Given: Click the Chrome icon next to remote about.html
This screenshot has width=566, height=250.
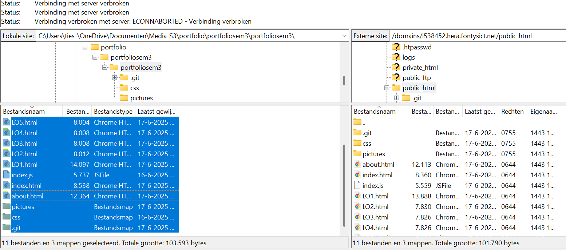Looking at the screenshot, I should (357, 164).
